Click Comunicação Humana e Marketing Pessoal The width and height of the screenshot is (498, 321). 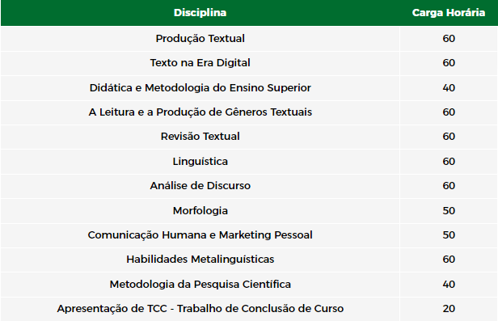[x=200, y=235]
